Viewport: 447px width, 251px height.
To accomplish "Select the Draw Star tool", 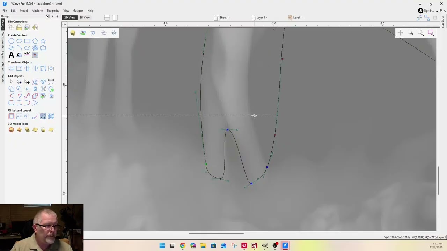I will (43, 41).
